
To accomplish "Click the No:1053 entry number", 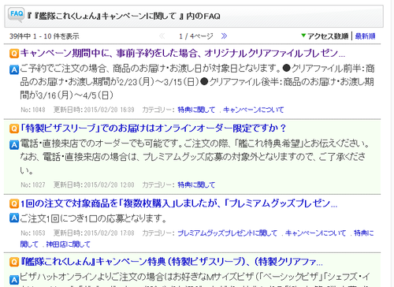I will (x=33, y=233).
